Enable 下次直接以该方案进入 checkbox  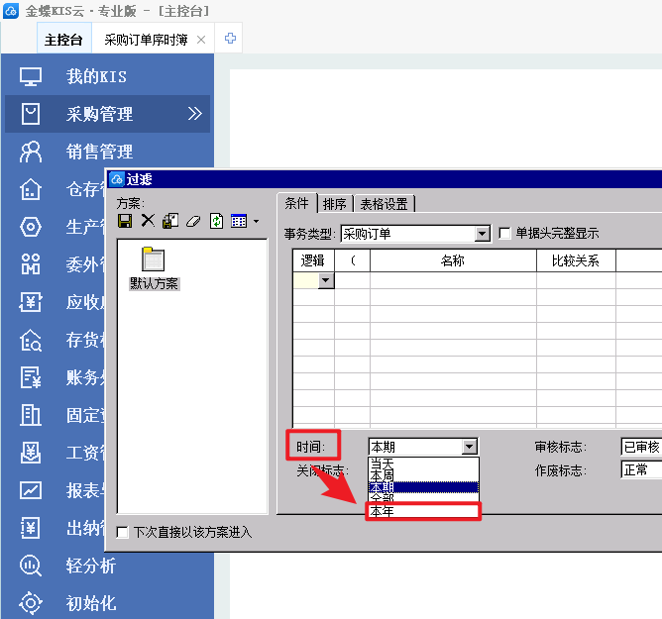point(122,532)
